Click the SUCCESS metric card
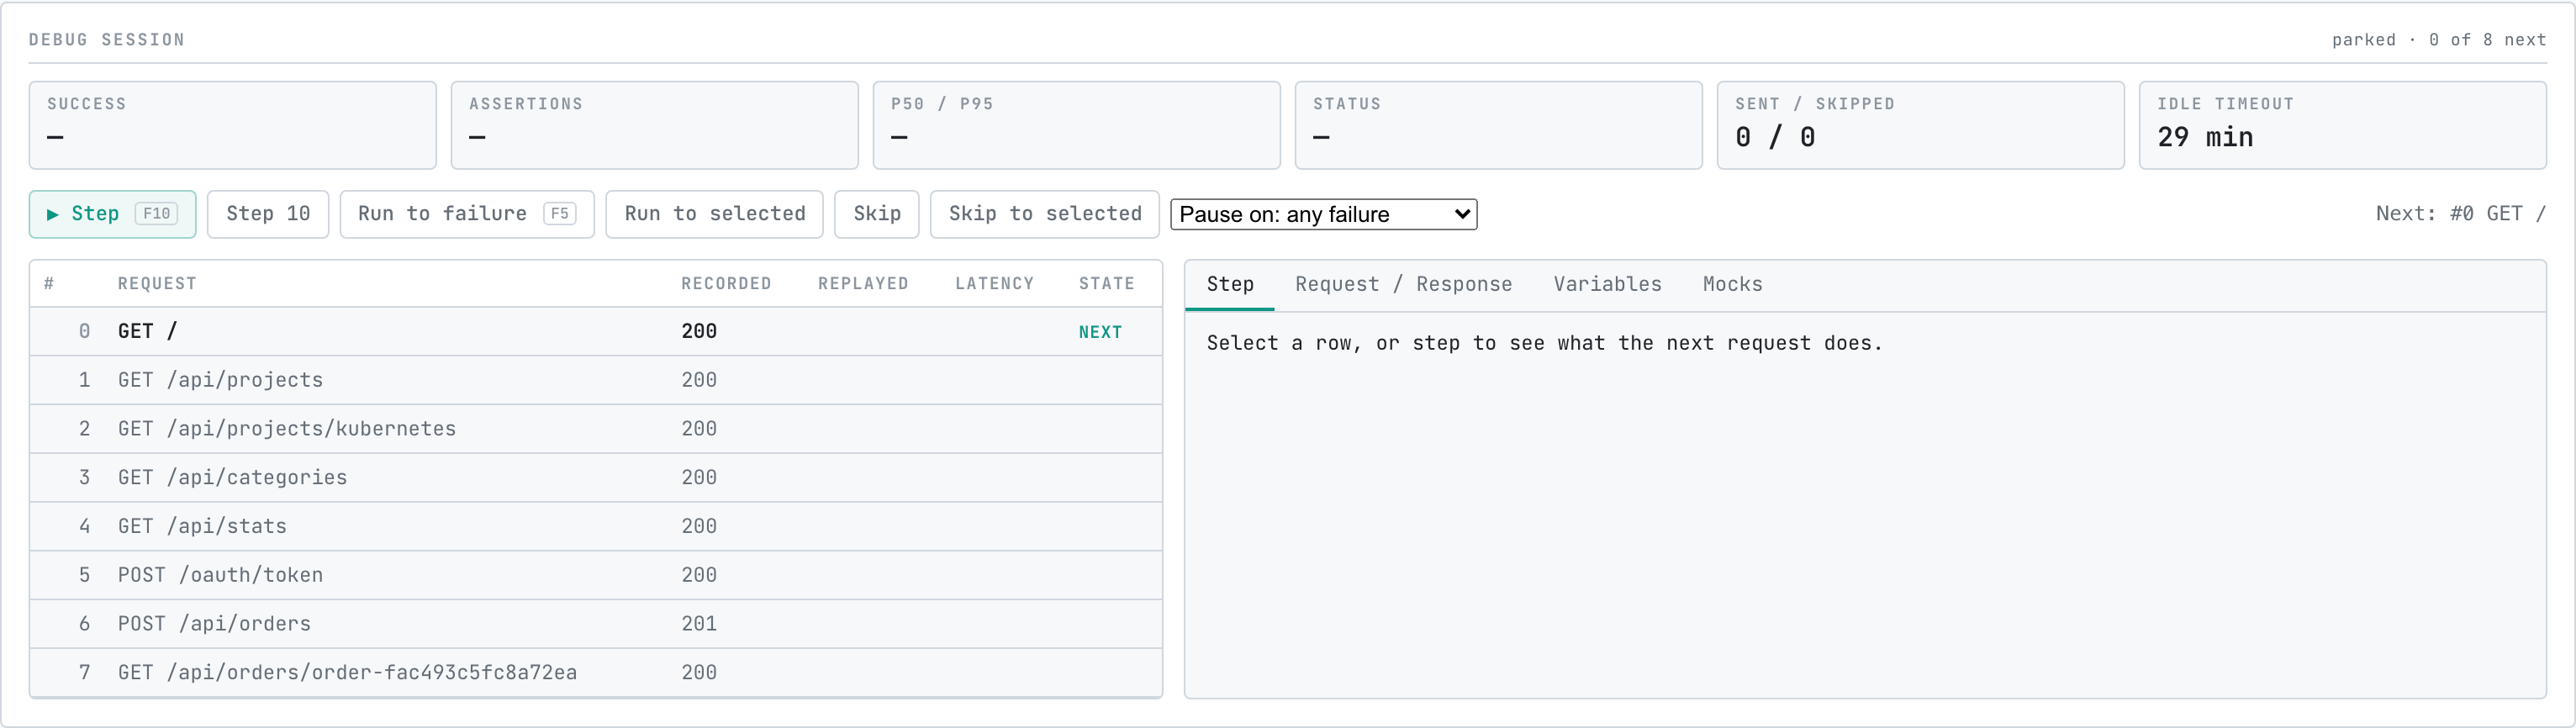This screenshot has width=2576, height=728. click(233, 125)
